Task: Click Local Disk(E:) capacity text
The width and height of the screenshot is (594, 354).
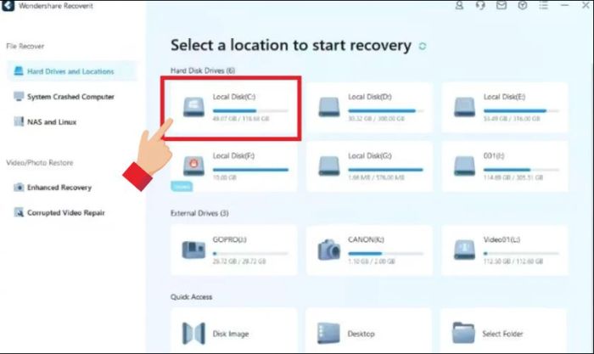Action: click(512, 119)
